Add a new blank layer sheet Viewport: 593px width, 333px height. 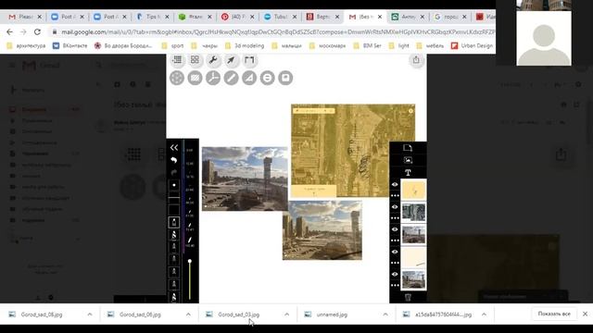pos(408,148)
